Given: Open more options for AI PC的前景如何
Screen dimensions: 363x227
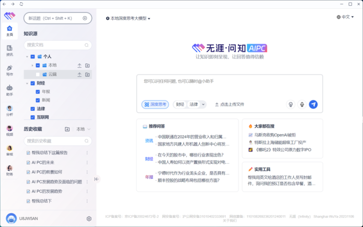Looking at the screenshot, I should tap(87, 172).
